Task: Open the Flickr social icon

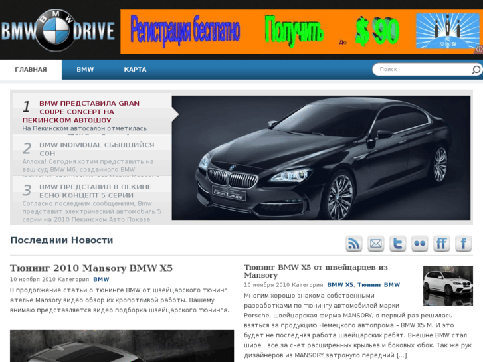Action: coord(419,244)
